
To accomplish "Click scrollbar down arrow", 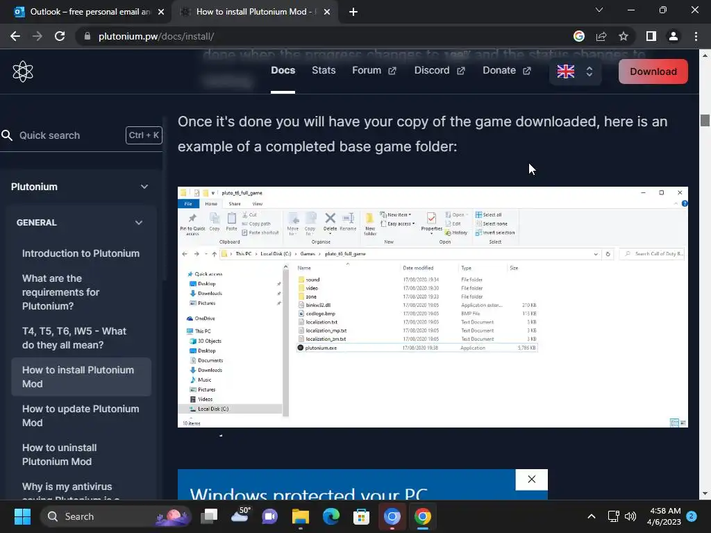I will [705, 494].
